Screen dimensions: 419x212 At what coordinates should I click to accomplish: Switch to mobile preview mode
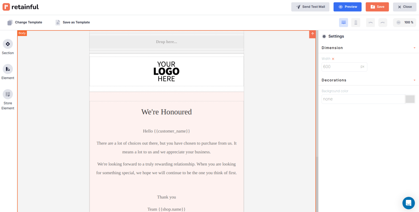coord(355,23)
